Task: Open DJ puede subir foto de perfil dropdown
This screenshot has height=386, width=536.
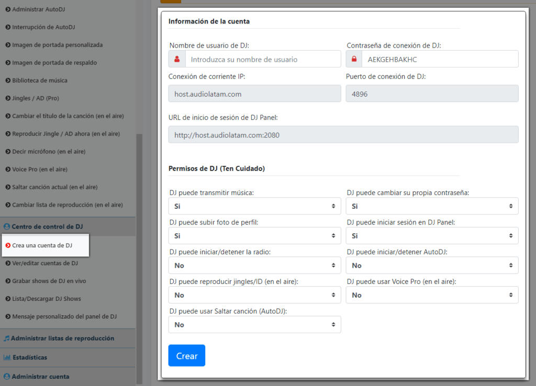Action: coord(255,236)
